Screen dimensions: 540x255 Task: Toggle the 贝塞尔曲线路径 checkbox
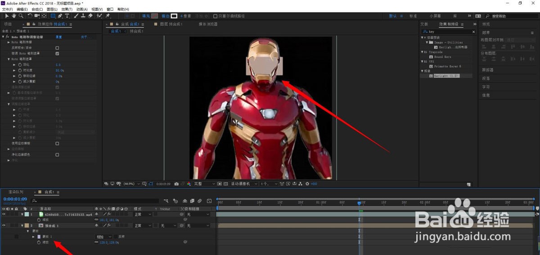[x=215, y=16]
